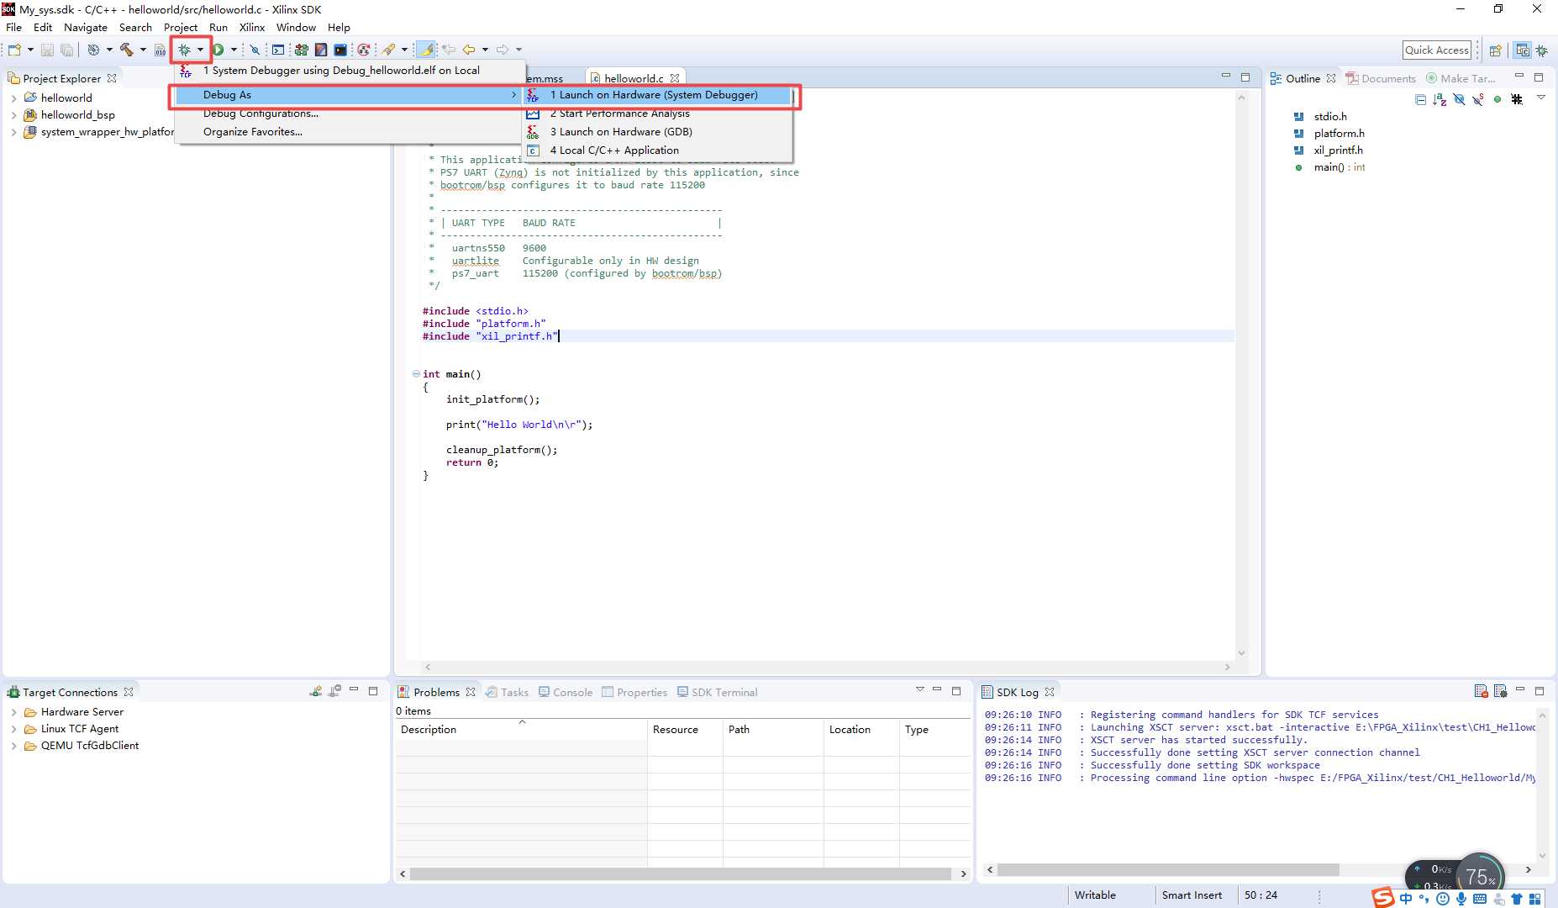1558x908 pixels.
Task: Switch to the Debug perspective icon
Action: click(x=1542, y=50)
